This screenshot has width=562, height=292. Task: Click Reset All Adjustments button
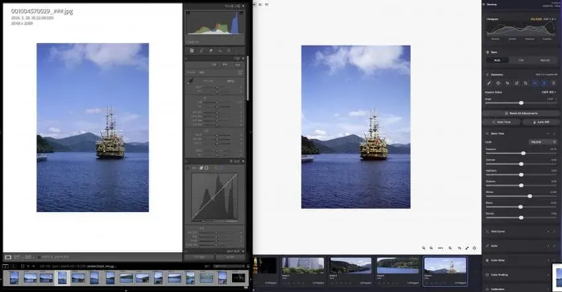pos(522,113)
